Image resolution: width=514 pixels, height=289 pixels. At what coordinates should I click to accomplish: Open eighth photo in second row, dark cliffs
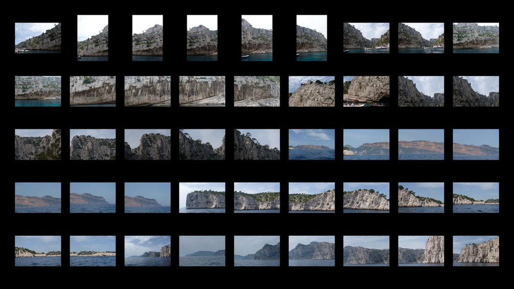(421, 92)
